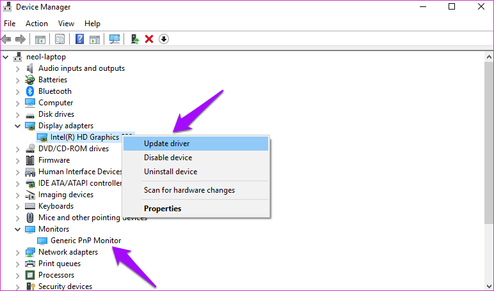Click Update device driver toolbar icon
This screenshot has width=494, height=291.
click(135, 39)
